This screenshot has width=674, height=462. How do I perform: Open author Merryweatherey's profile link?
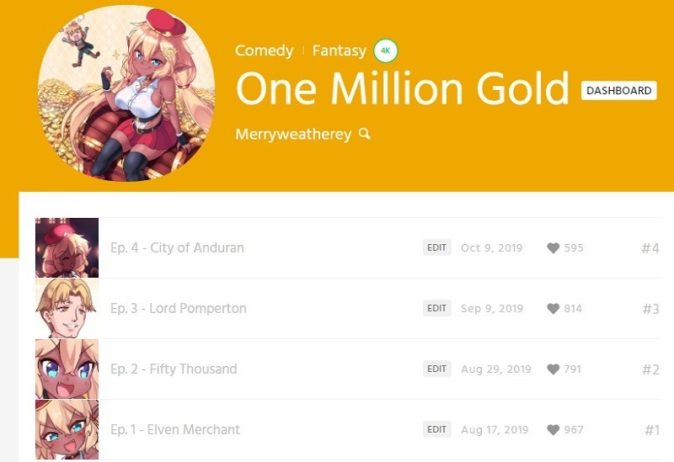[x=293, y=135]
